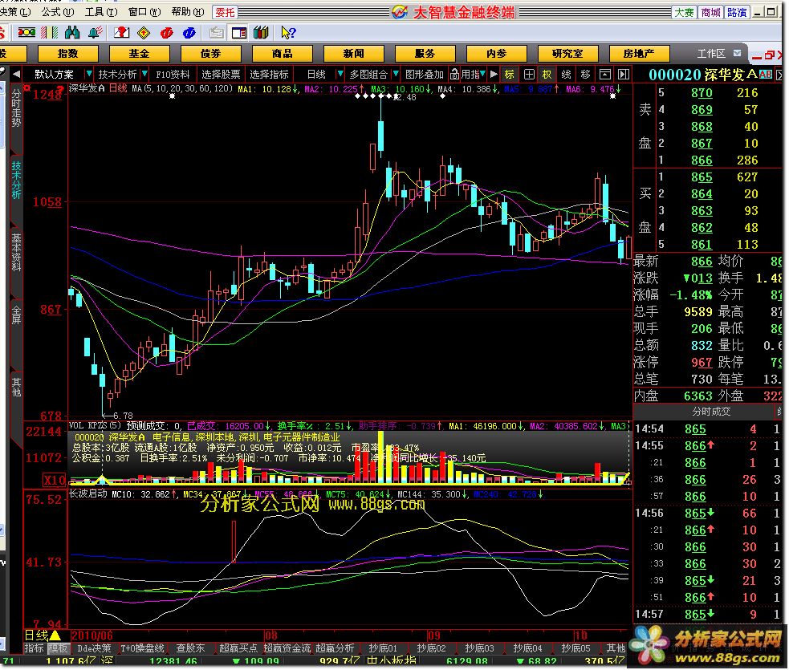Select the 内参 category tab
The width and height of the screenshot is (789, 670).
497,53
